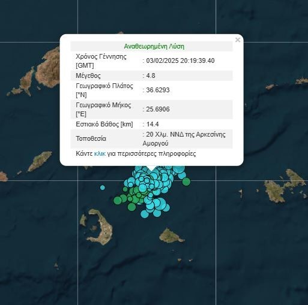This screenshot has height=305, width=308.
Task: Click the popup's pointer tip marker
Action: tap(152, 169)
